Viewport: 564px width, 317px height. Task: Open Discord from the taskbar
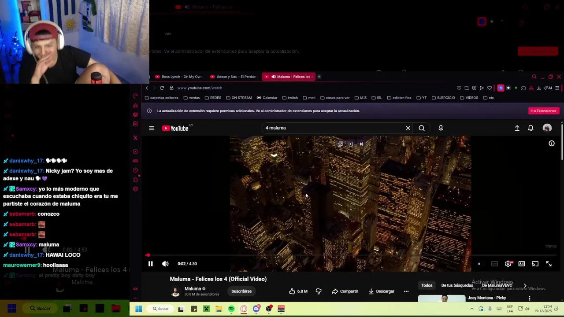256,309
